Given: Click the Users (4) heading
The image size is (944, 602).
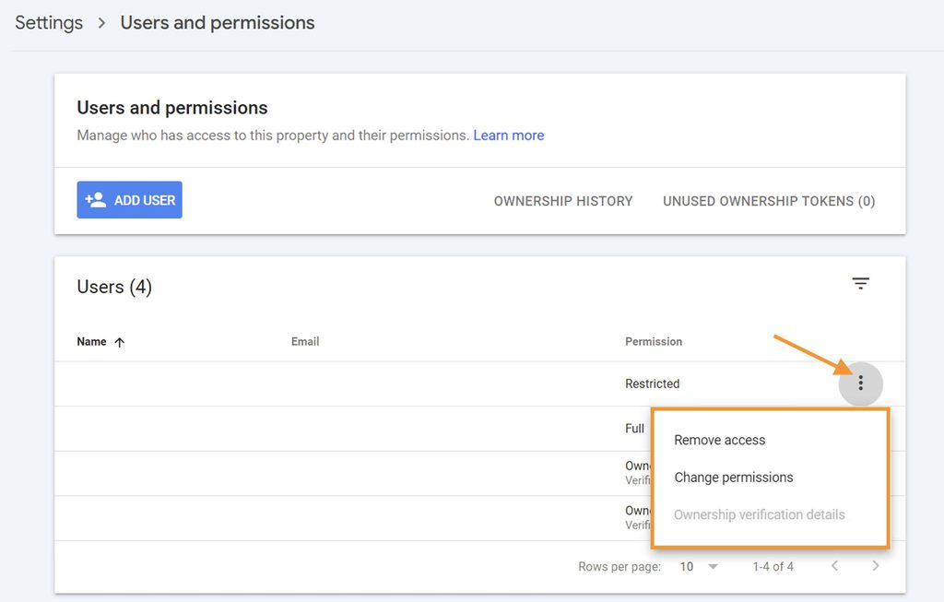Looking at the screenshot, I should click(x=114, y=287).
